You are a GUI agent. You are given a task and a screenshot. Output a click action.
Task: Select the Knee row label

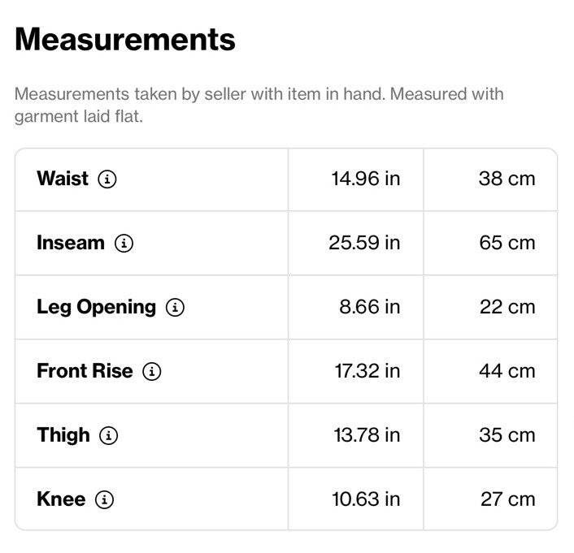pos(61,499)
